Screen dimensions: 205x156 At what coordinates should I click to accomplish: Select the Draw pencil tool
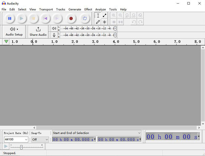coord(98,22)
